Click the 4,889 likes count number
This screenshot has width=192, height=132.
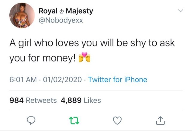(x=70, y=100)
